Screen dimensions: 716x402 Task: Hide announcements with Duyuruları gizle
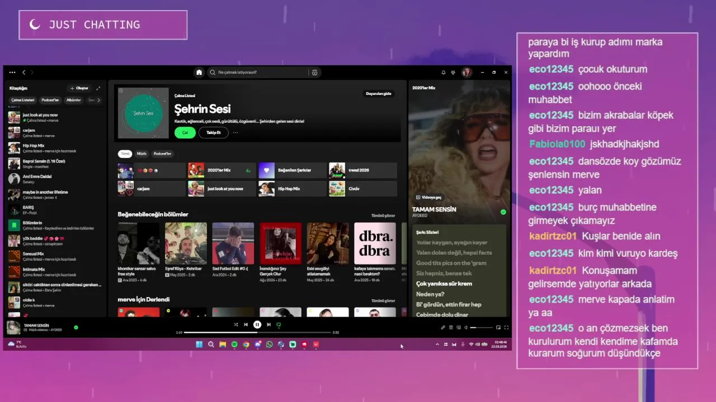379,94
